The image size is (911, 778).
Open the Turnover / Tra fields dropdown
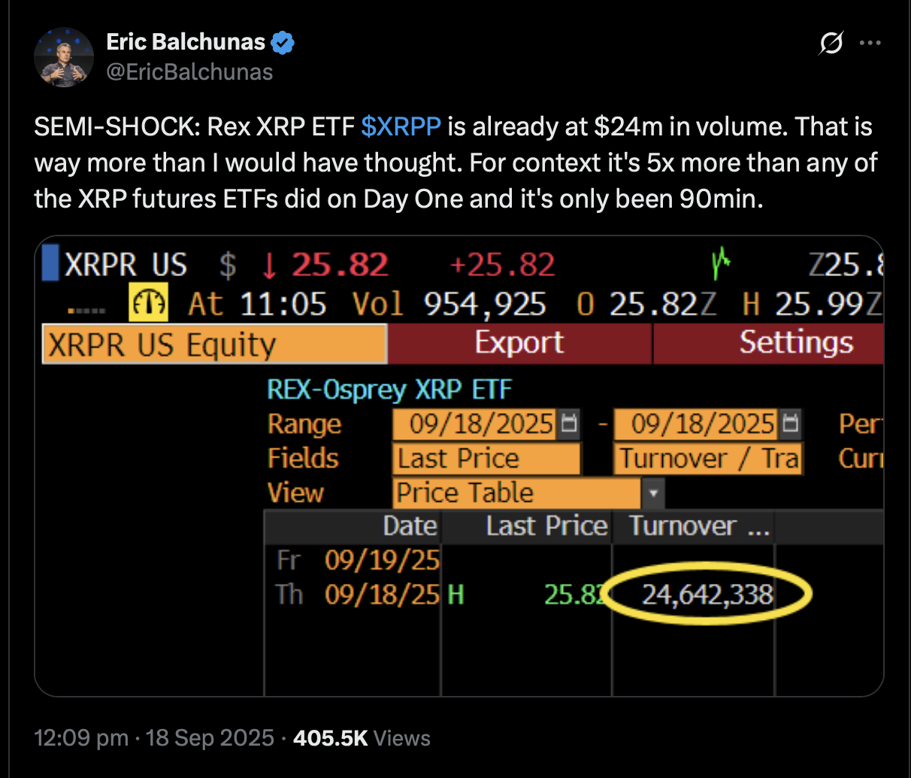(x=708, y=459)
